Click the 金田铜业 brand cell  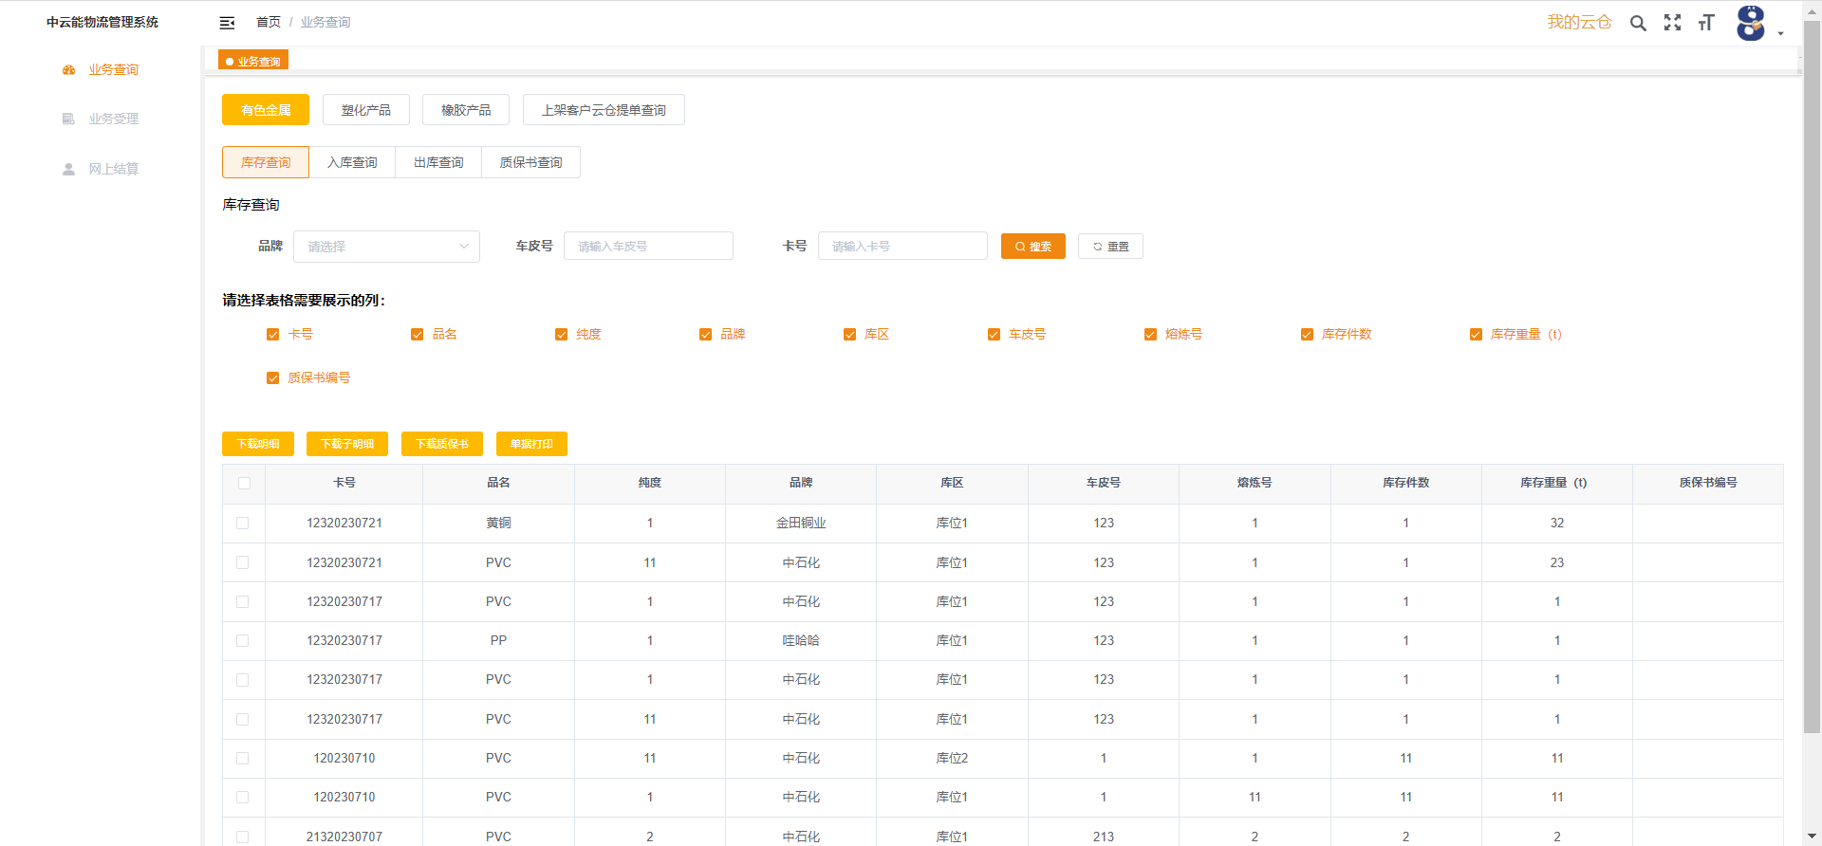pos(801,524)
